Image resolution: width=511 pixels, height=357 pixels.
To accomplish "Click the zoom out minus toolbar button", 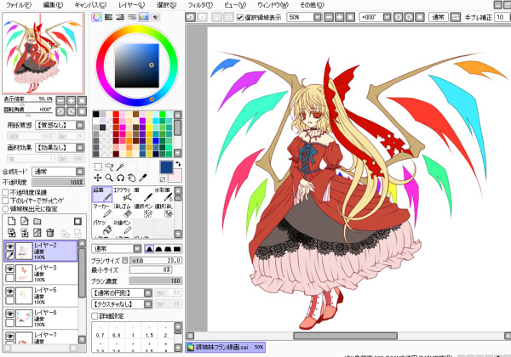I will pyautogui.click(x=329, y=17).
